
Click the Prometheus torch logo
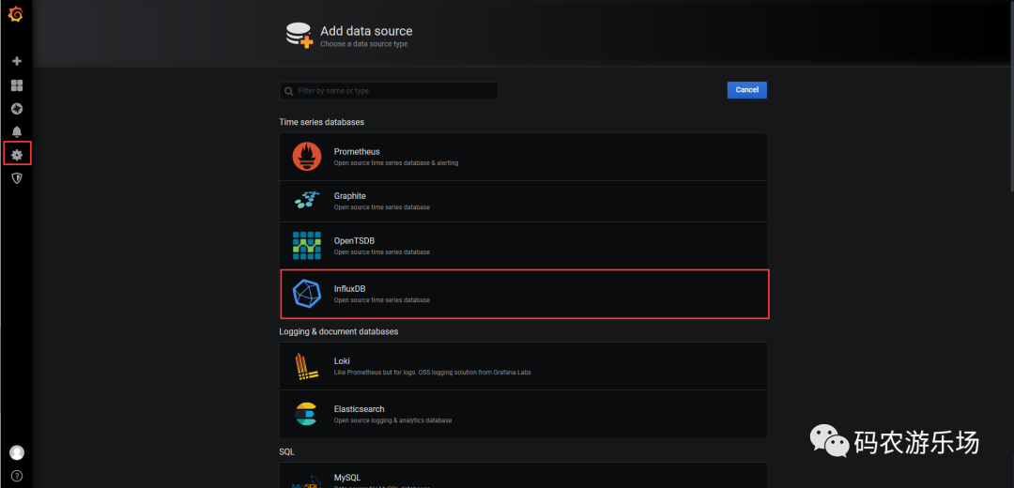307,157
